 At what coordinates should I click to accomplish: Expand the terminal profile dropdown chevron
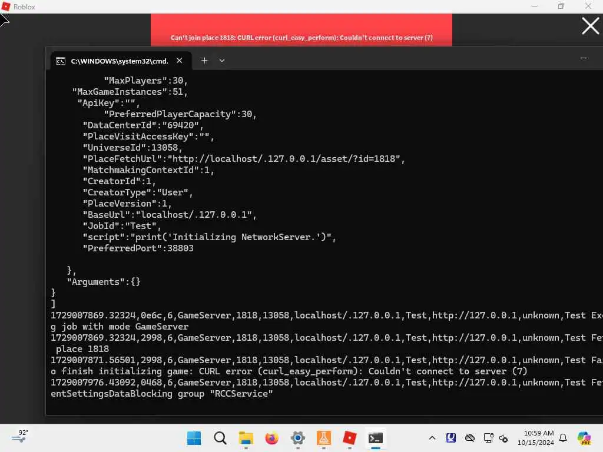pyautogui.click(x=222, y=61)
